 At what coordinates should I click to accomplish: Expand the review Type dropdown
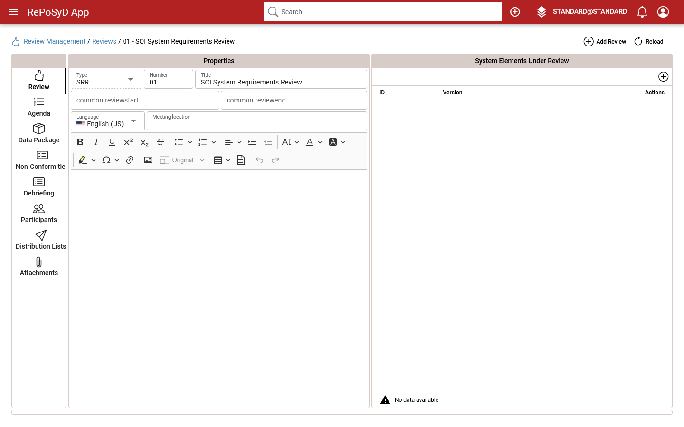tap(130, 79)
